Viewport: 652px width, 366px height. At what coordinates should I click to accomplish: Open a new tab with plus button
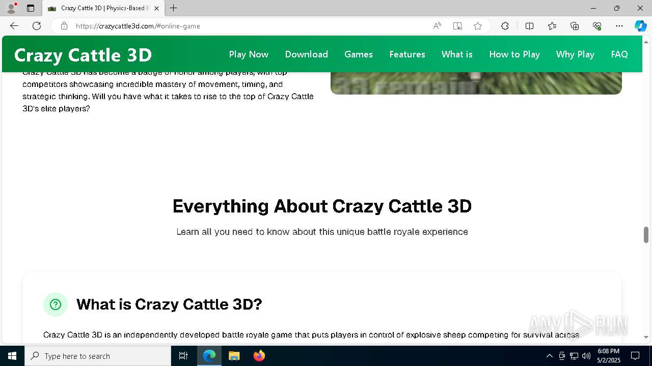coord(174,8)
